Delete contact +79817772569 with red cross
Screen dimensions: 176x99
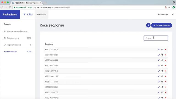point(166,82)
